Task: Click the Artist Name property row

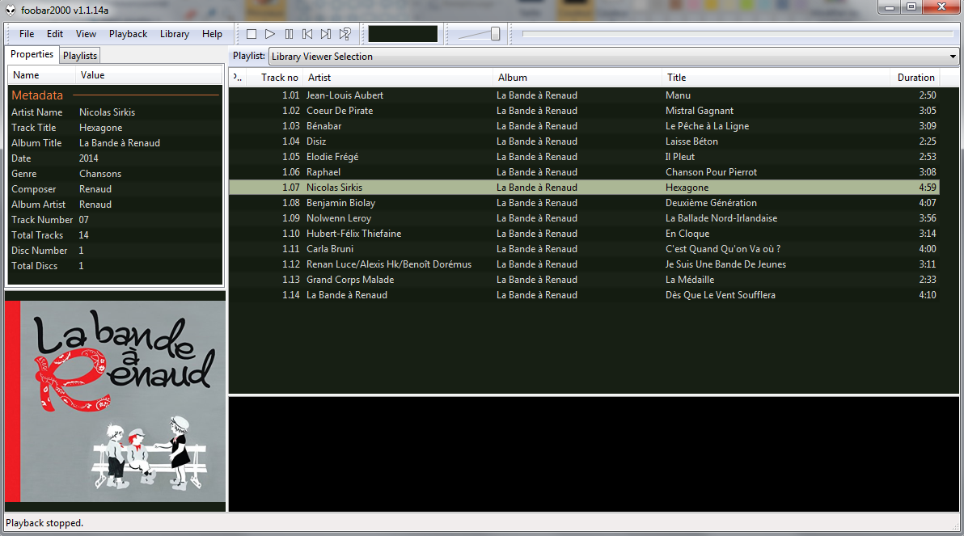Action: tap(115, 112)
